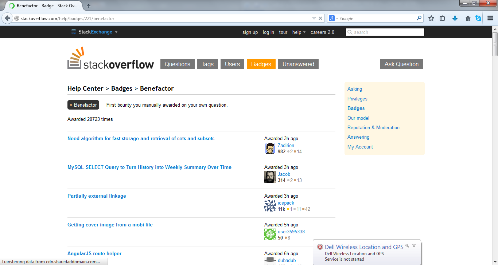The width and height of the screenshot is (498, 265).
Task: Click Zadirion's avatar thumbnail
Action: (270, 148)
